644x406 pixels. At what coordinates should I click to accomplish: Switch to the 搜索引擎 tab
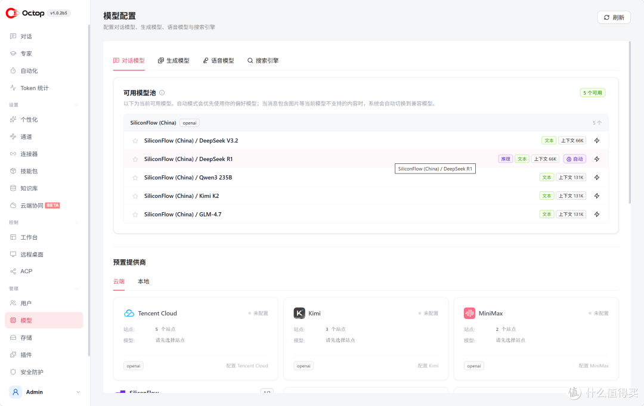click(x=263, y=61)
